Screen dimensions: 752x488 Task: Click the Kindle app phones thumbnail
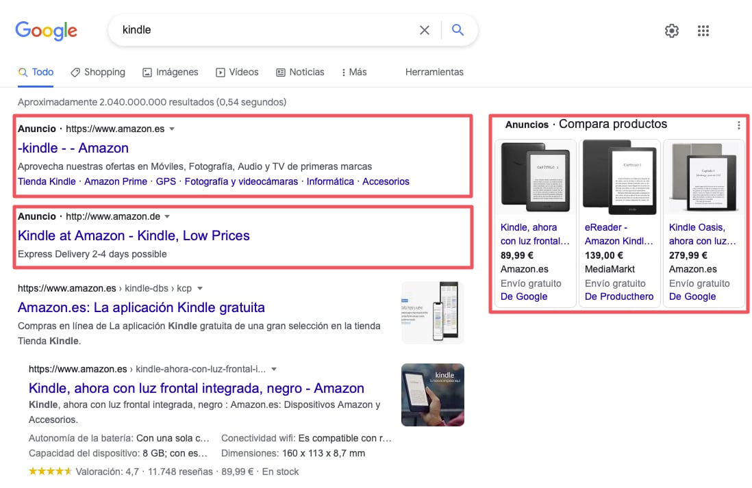pyautogui.click(x=433, y=312)
